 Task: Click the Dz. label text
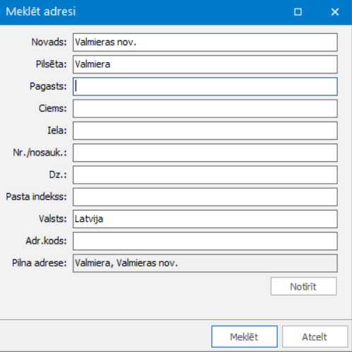tap(58, 175)
